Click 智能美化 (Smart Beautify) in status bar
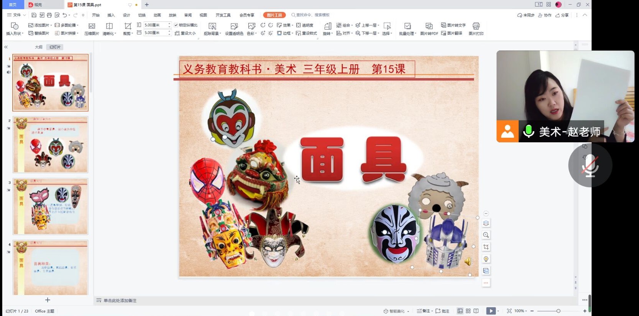639x316 pixels. (x=394, y=311)
